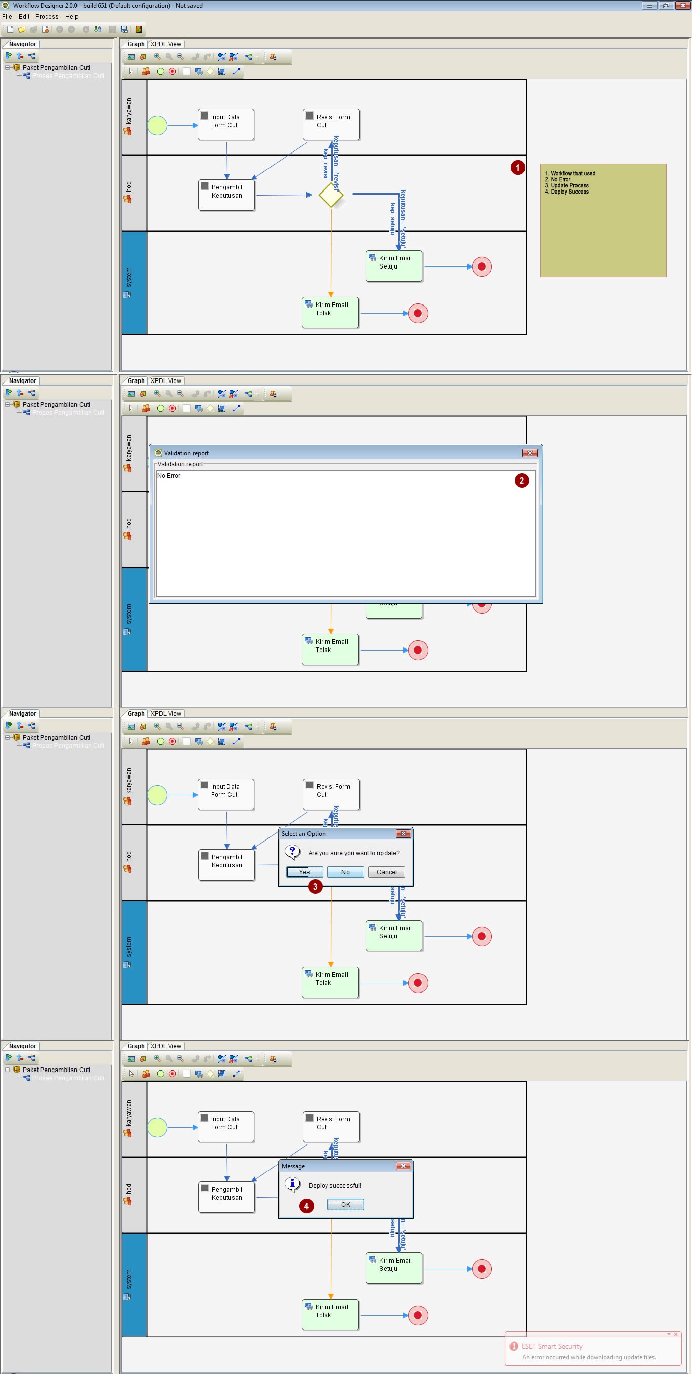Select the pointer selection tool in topmost Graph toolbar
Viewport: 692px width, 1374px height.
click(131, 71)
